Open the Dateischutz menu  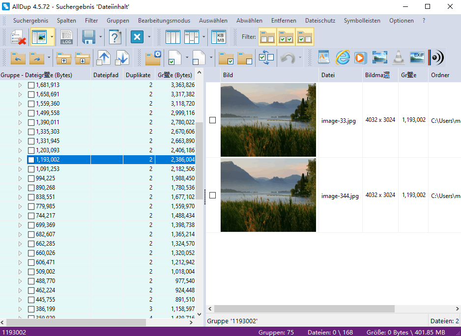320,21
